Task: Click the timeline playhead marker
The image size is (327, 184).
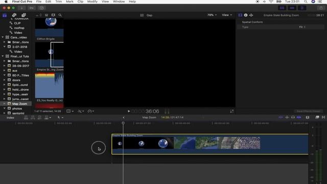Action: (x=123, y=123)
